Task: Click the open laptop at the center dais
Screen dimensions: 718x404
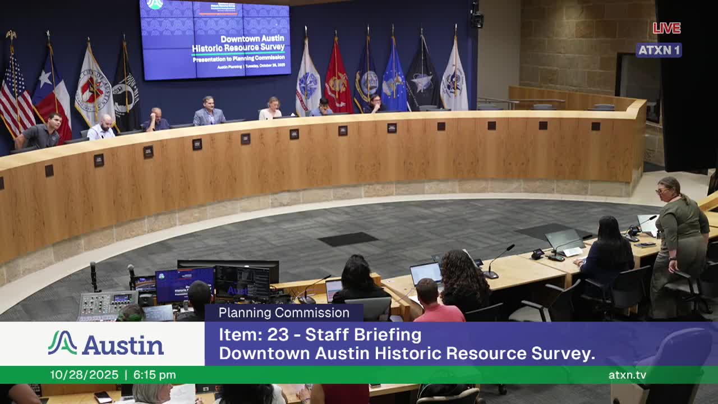Action: 426,273
